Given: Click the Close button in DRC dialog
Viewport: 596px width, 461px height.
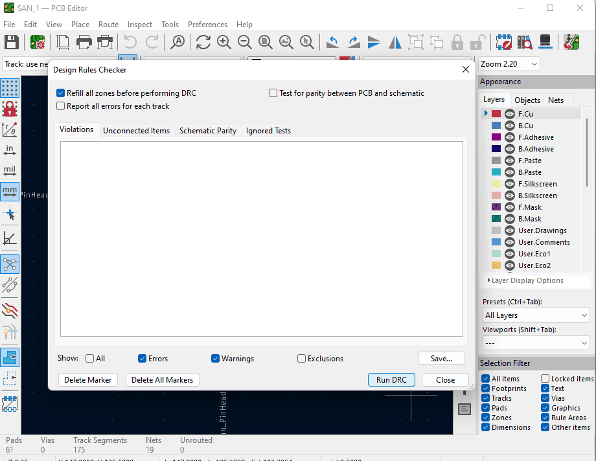Looking at the screenshot, I should [x=445, y=380].
